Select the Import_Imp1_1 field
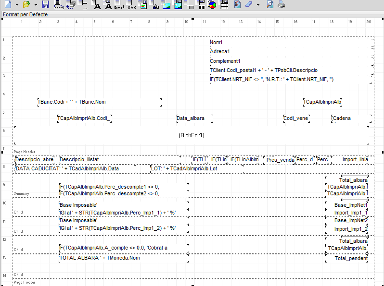The image size is (384, 286). pyautogui.click(x=347, y=213)
